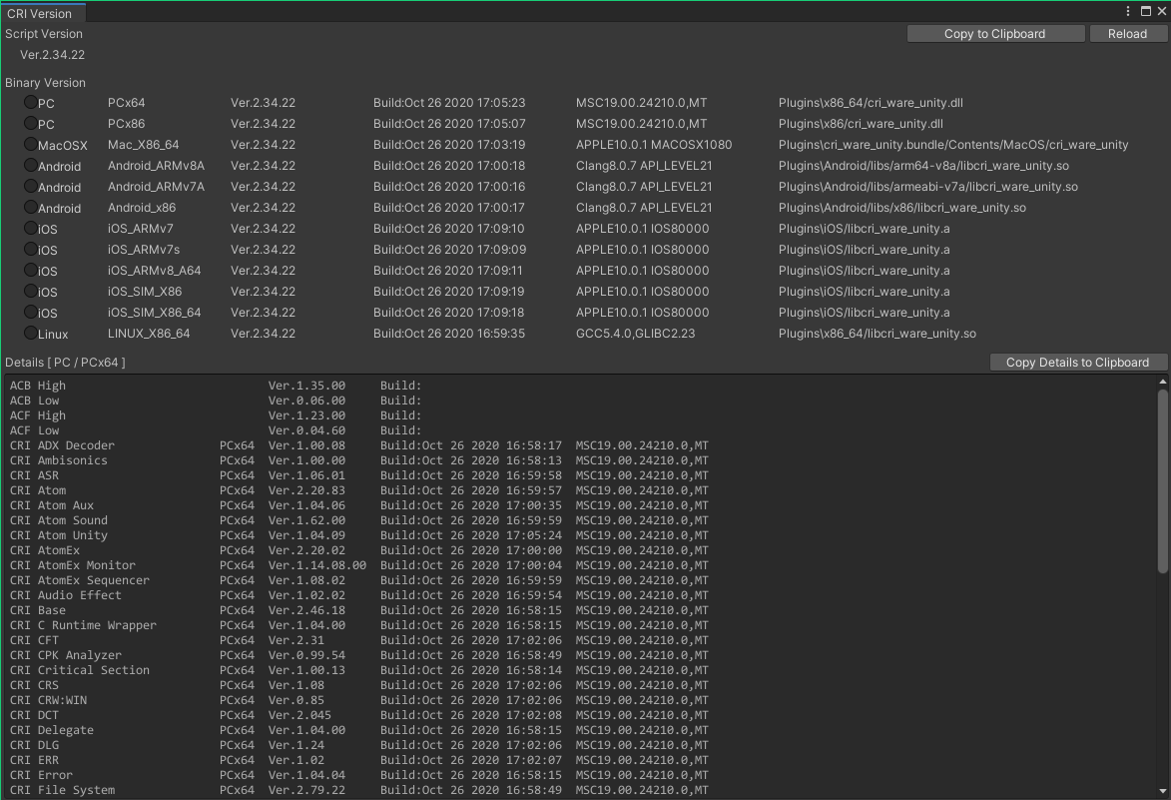
Task: Pick the Android_ARMv7A radio button
Action: (31, 187)
